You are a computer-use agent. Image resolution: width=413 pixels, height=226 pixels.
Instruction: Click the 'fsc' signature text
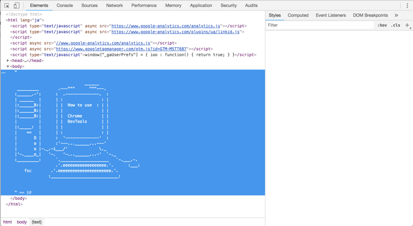28,171
